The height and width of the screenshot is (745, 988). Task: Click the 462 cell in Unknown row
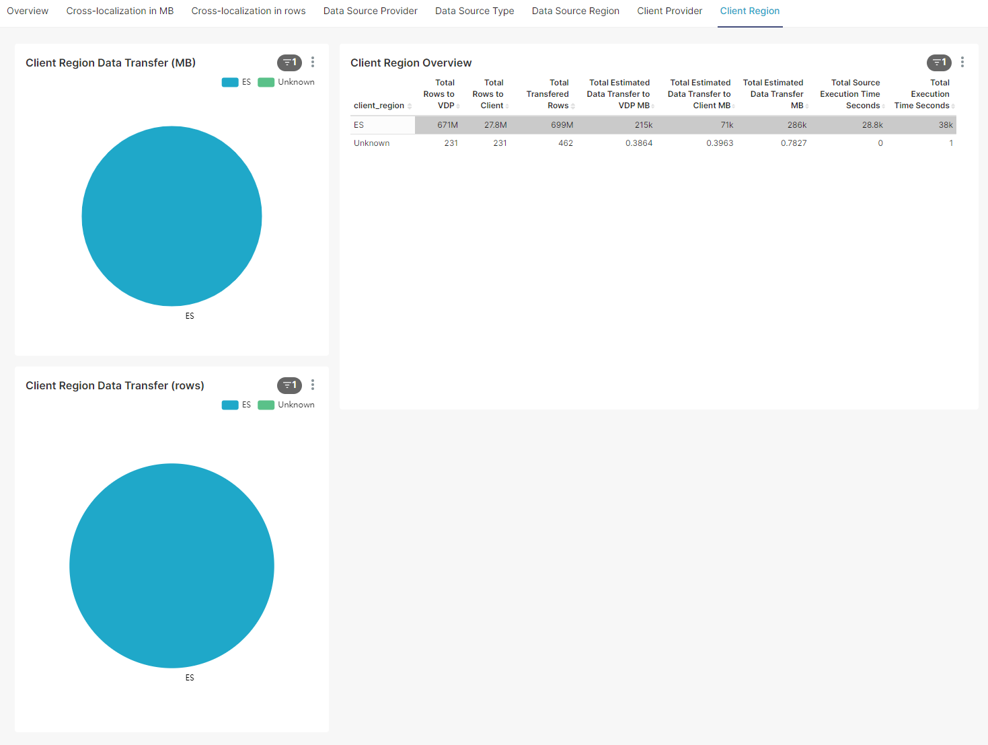pos(566,143)
